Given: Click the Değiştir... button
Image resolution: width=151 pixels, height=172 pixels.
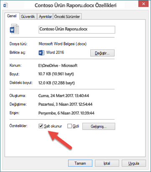Looking at the screenshot, I should pyautogui.click(x=102, y=53).
